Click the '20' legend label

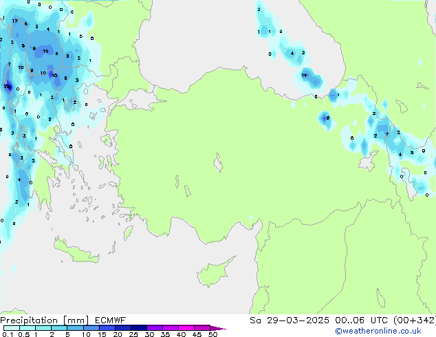[118, 334]
